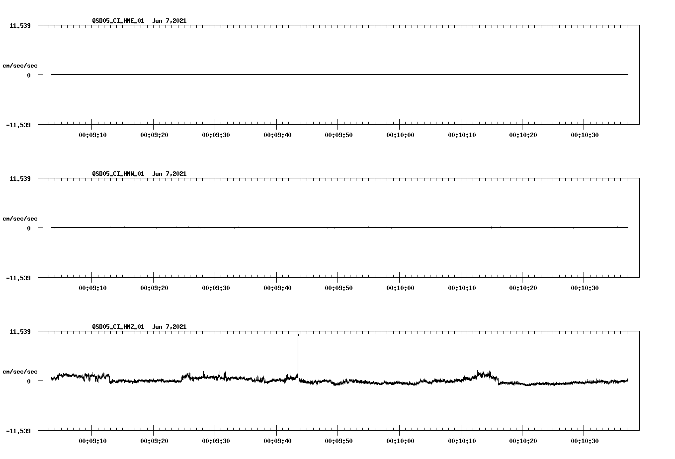The width and height of the screenshot is (675, 459).
Task: Click the zero axis label of the HNE plot
Action: coord(29,76)
